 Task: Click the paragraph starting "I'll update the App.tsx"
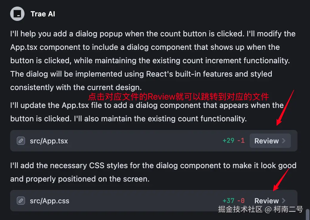(x=146, y=112)
